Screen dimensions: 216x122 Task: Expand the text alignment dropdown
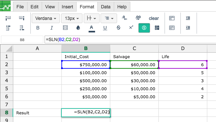pos(109,18)
